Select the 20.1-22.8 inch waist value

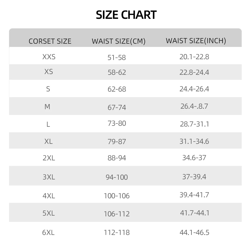[x=194, y=57]
